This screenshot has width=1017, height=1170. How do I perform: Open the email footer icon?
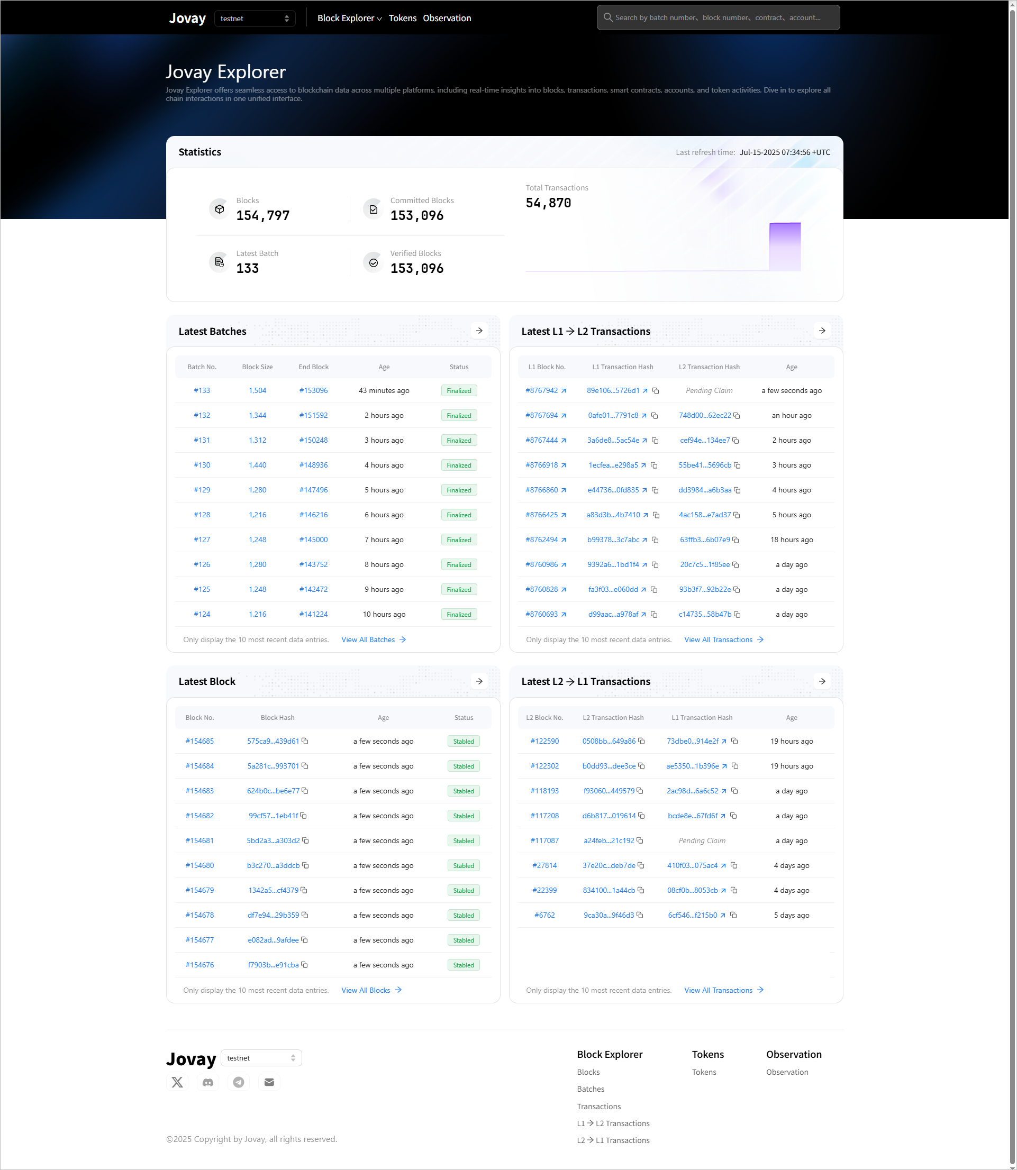coord(269,1082)
